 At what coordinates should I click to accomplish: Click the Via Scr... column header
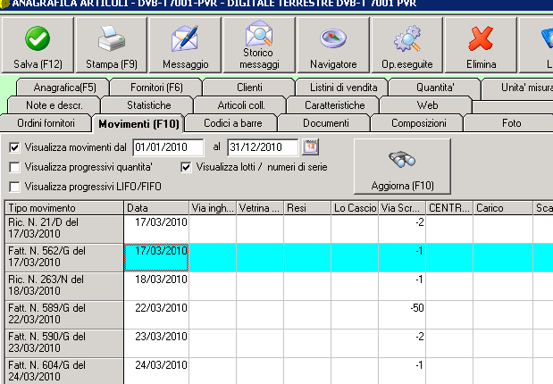coord(402,208)
